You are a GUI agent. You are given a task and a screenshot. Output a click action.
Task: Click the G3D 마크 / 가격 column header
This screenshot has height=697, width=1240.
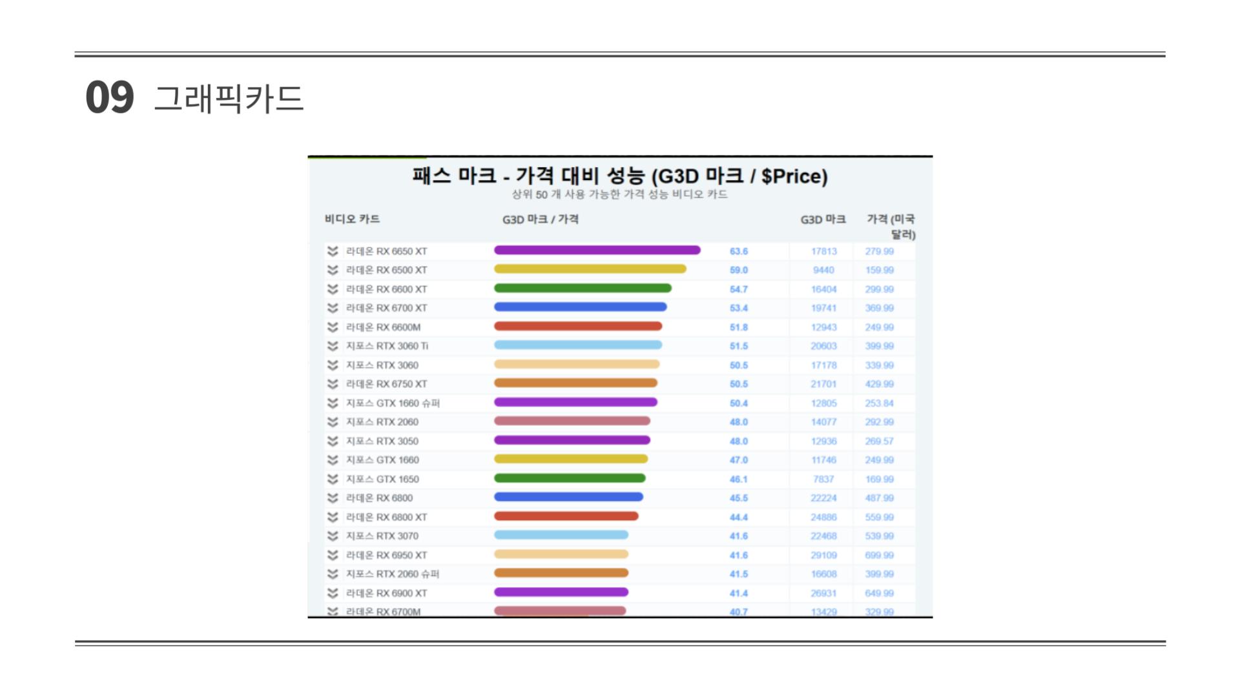coord(541,219)
